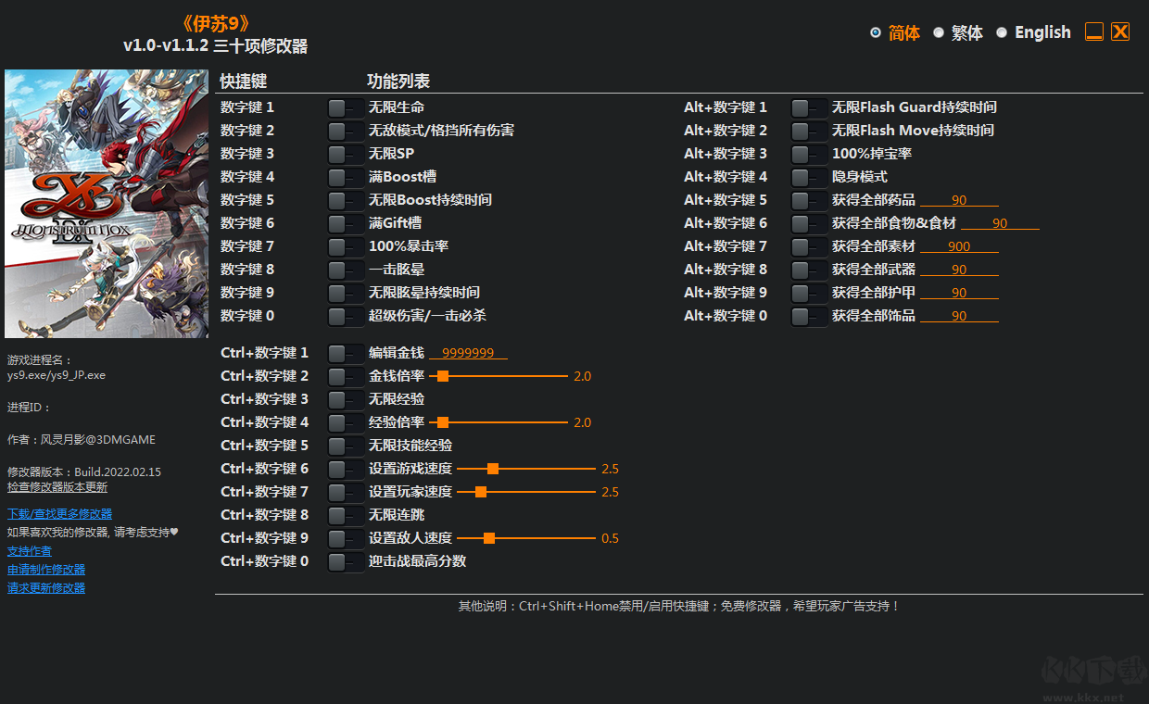The width and height of the screenshot is (1149, 704).
Task: Toggle 隐身模式 switch
Action: (809, 178)
